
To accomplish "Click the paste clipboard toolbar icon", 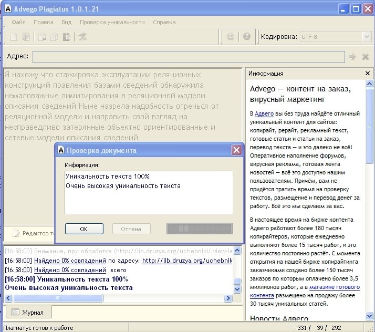I will point(66,37).
